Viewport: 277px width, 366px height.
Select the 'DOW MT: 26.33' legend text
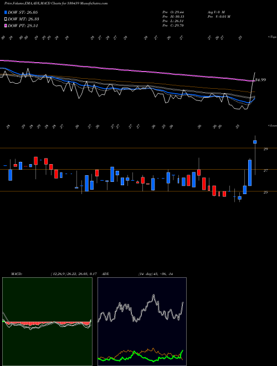click(x=23, y=19)
